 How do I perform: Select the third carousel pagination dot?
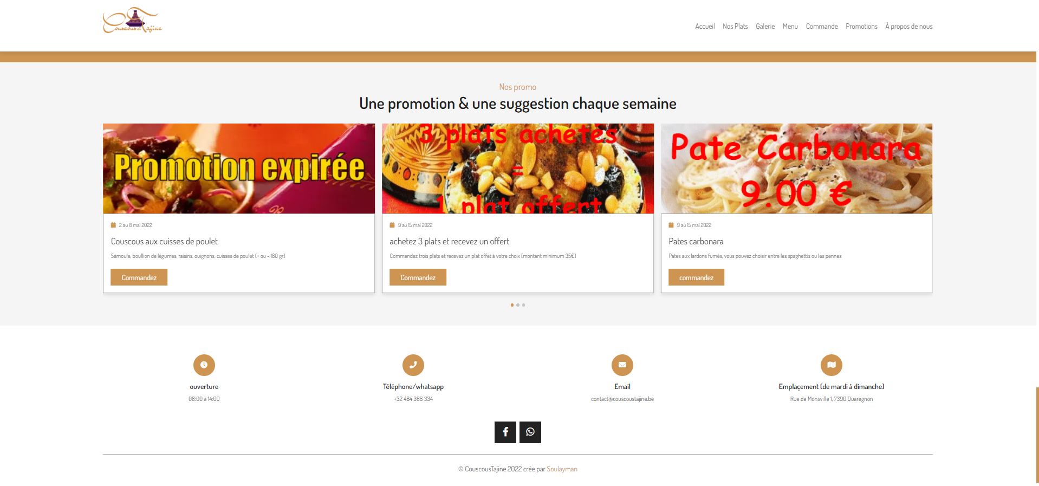[523, 305]
